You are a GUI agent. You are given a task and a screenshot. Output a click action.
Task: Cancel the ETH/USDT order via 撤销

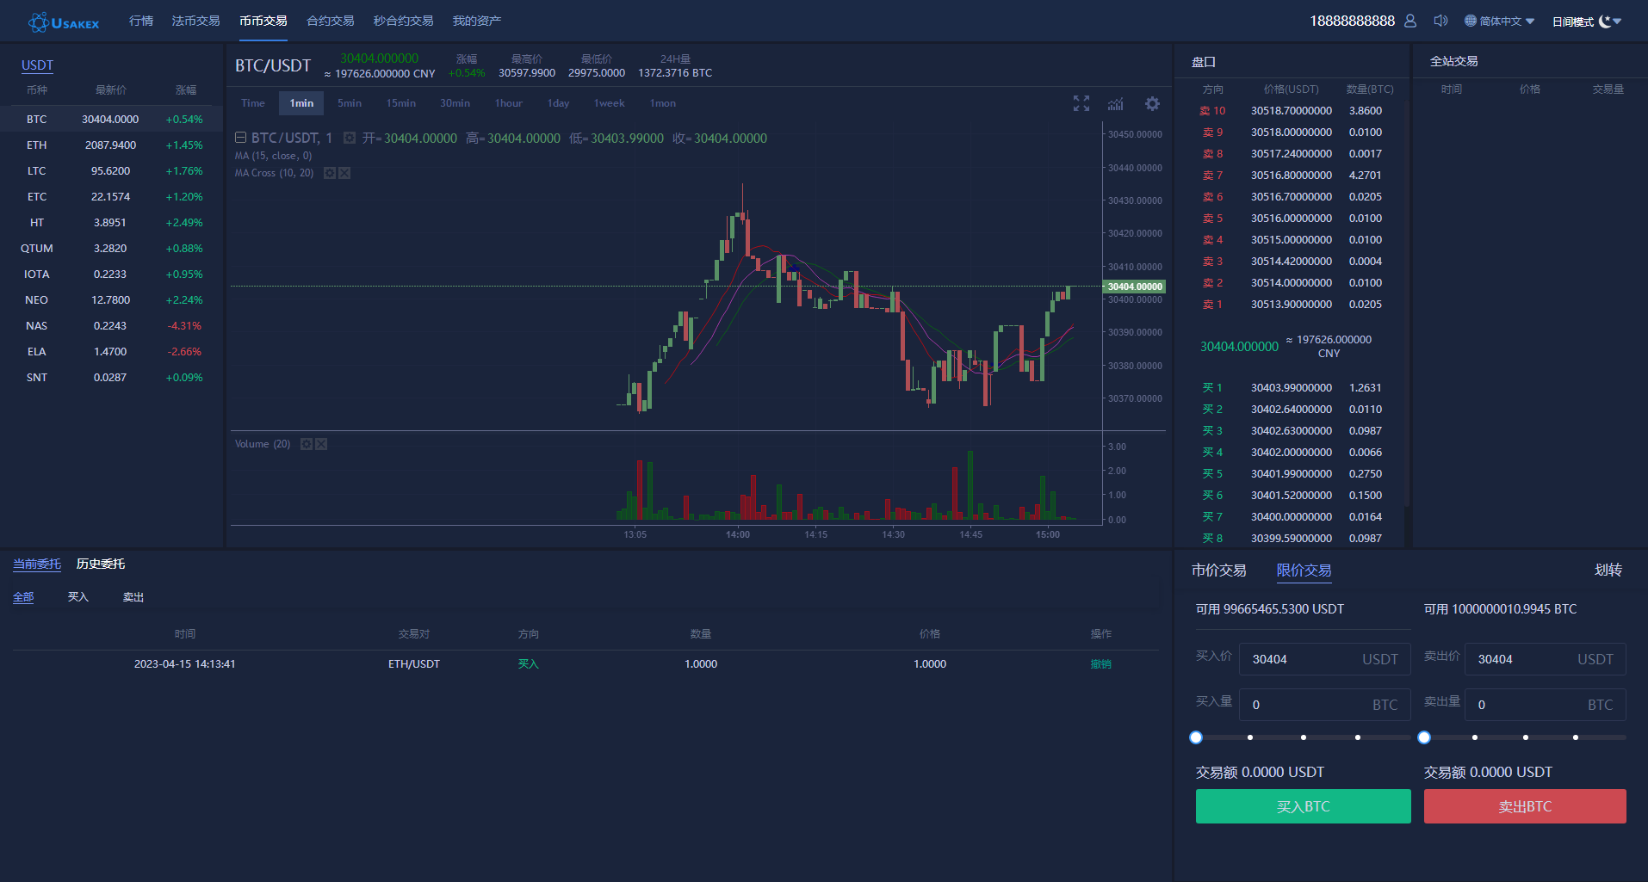1100,664
